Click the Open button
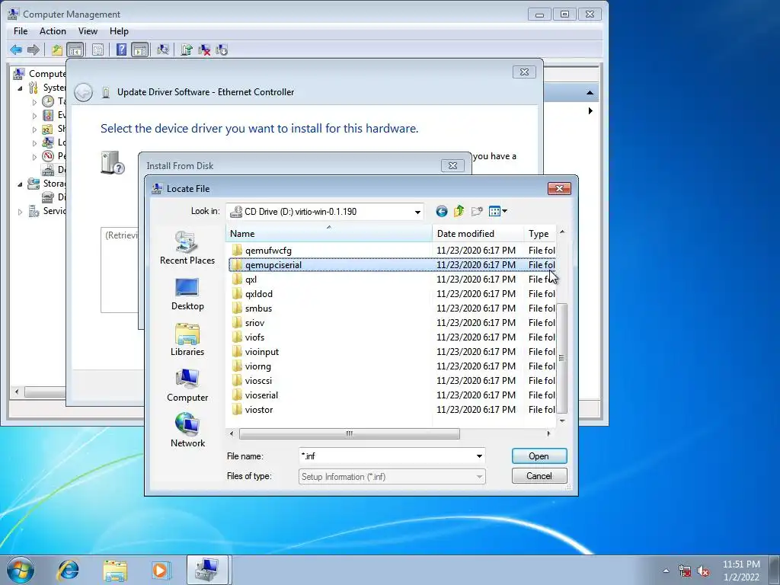Screen dimensions: 780x585 click(539, 456)
